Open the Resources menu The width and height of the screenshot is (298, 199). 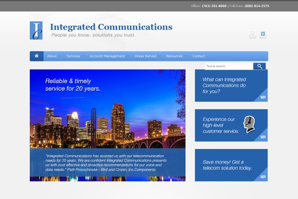click(174, 56)
